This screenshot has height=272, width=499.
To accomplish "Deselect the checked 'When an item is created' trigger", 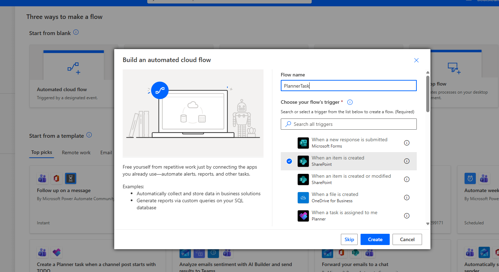I will coord(289,161).
